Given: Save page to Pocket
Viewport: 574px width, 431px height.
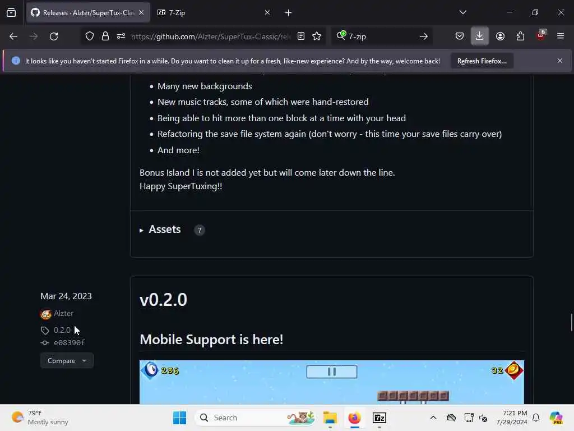Looking at the screenshot, I should 460,36.
